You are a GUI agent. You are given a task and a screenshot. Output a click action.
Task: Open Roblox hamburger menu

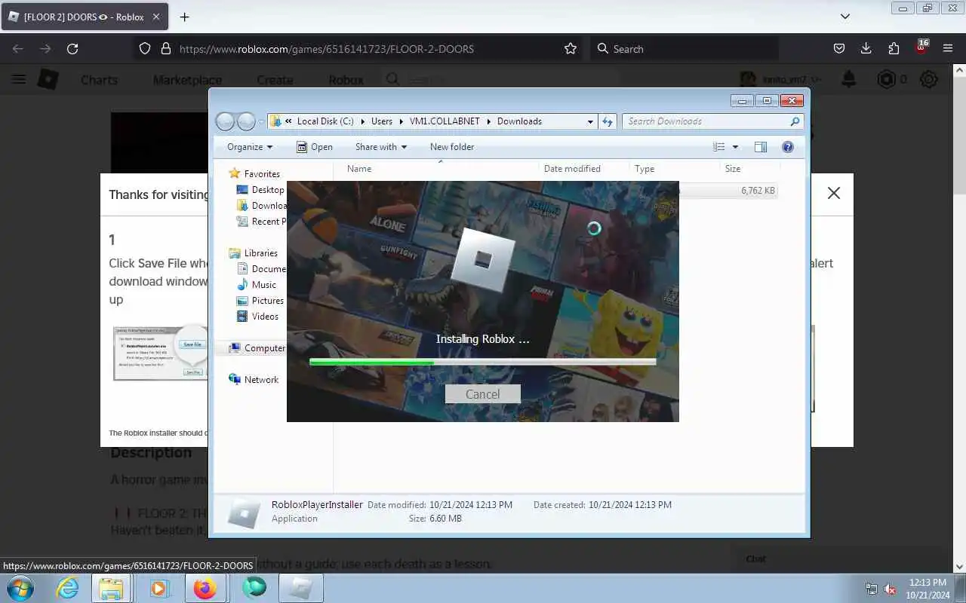(19, 80)
